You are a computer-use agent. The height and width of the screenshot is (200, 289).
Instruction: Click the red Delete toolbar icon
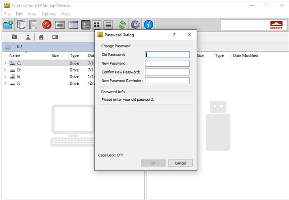47,25
